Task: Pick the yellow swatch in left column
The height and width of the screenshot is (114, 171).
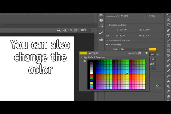Action: click(92, 83)
